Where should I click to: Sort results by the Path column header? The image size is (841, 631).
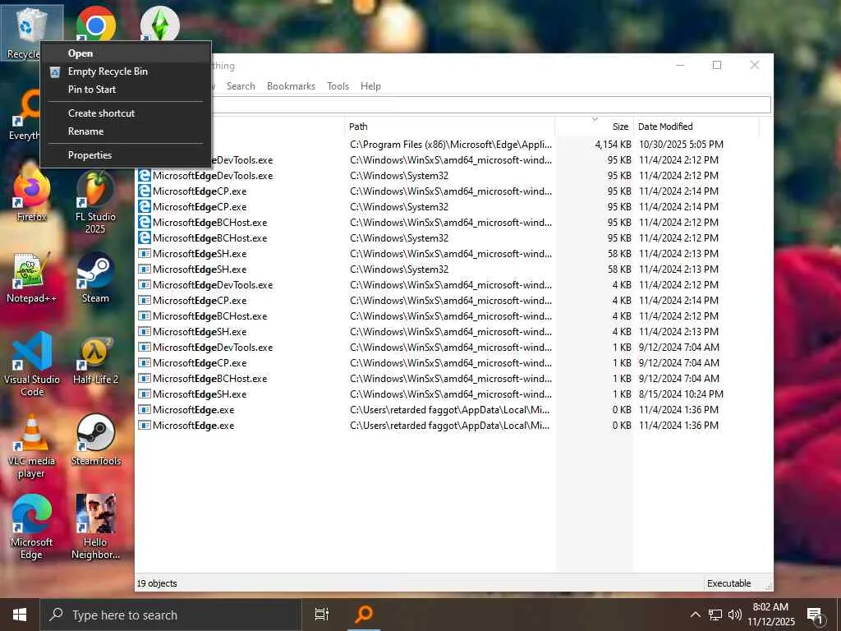(449, 127)
